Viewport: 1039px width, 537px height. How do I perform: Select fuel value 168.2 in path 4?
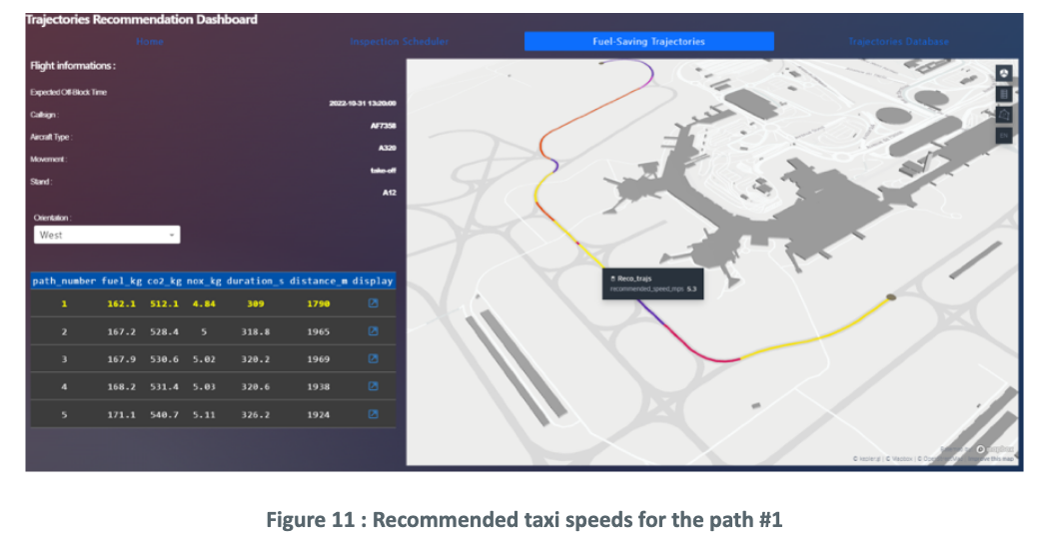(121, 386)
